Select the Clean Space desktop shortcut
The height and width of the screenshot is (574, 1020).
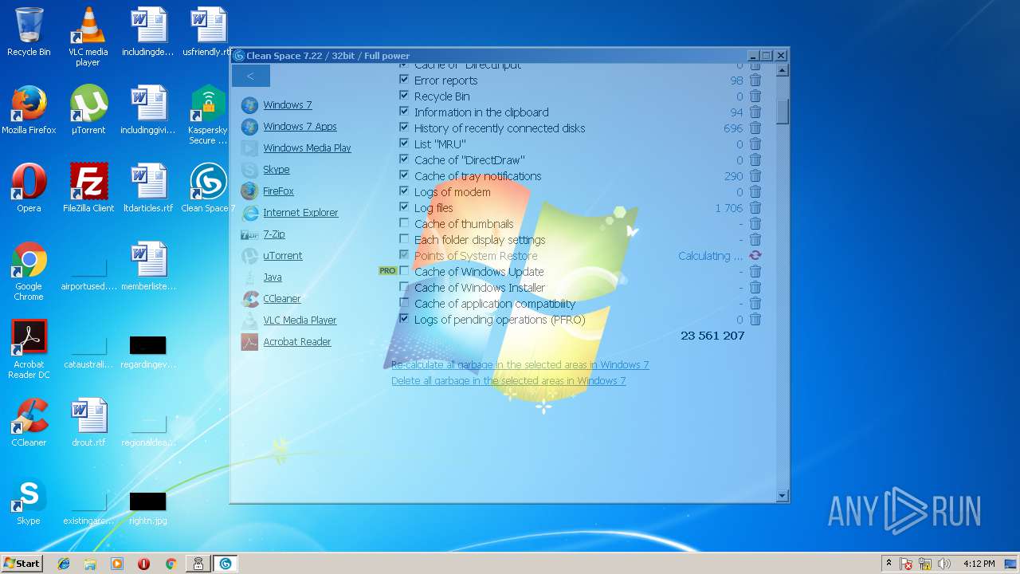click(x=208, y=188)
